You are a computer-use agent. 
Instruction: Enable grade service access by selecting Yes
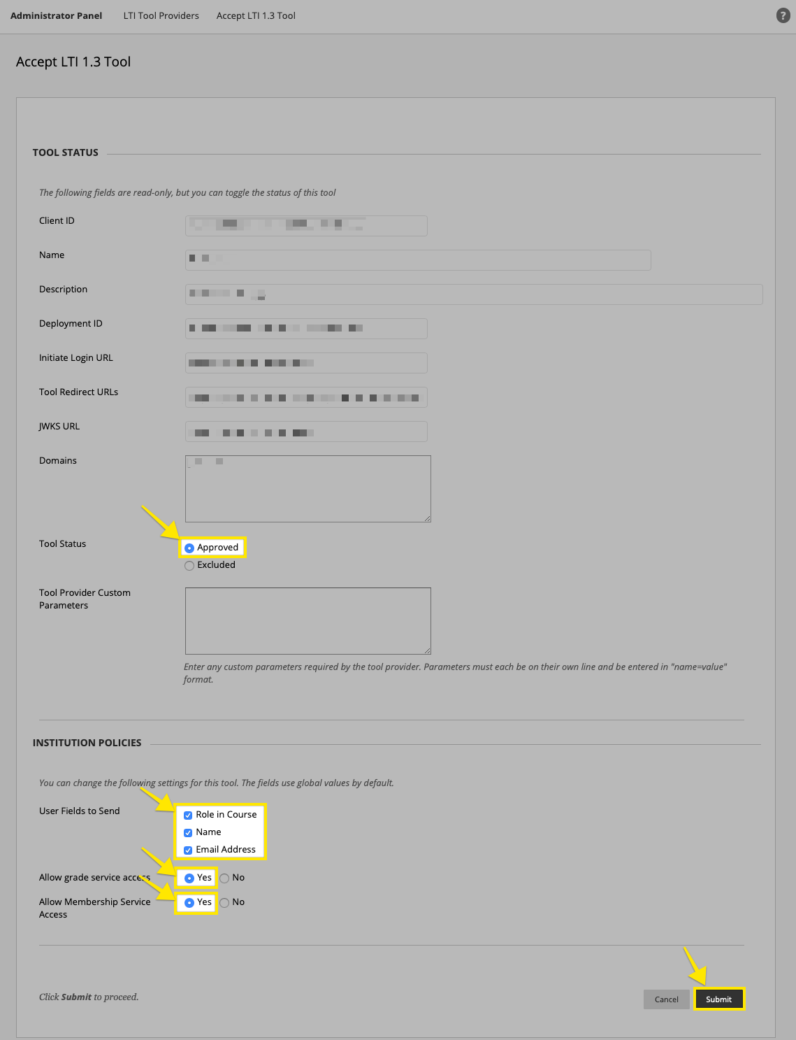point(189,878)
